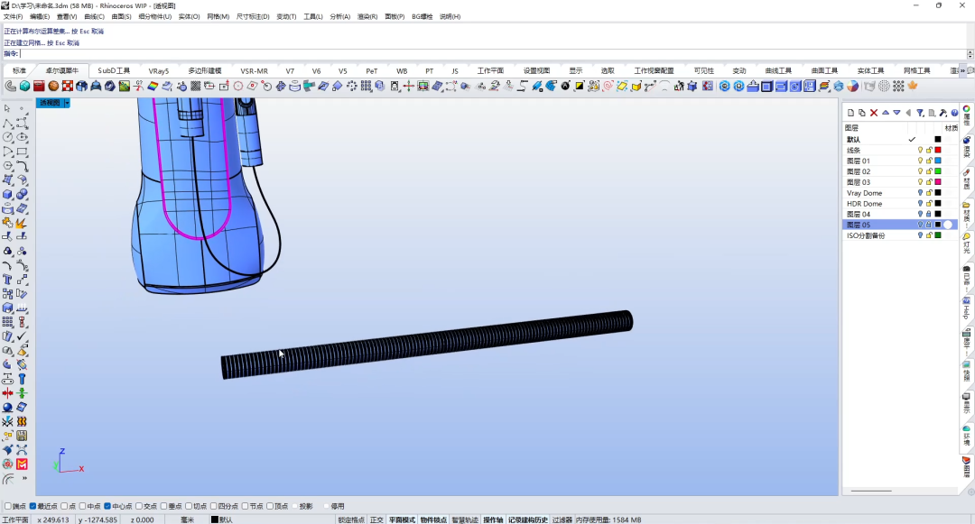
Task: Change the red color swatch of 线条 layer
Action: point(938,151)
